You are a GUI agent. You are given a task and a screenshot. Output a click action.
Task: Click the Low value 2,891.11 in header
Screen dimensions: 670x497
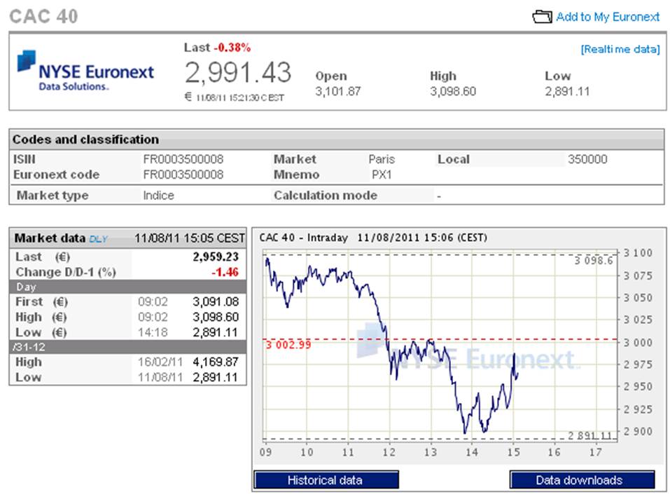pos(567,91)
